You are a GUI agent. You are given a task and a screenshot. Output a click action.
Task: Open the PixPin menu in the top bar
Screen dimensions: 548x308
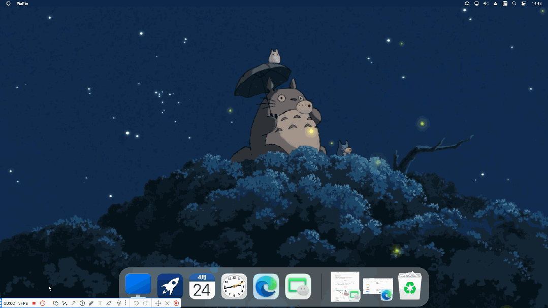tap(22, 4)
